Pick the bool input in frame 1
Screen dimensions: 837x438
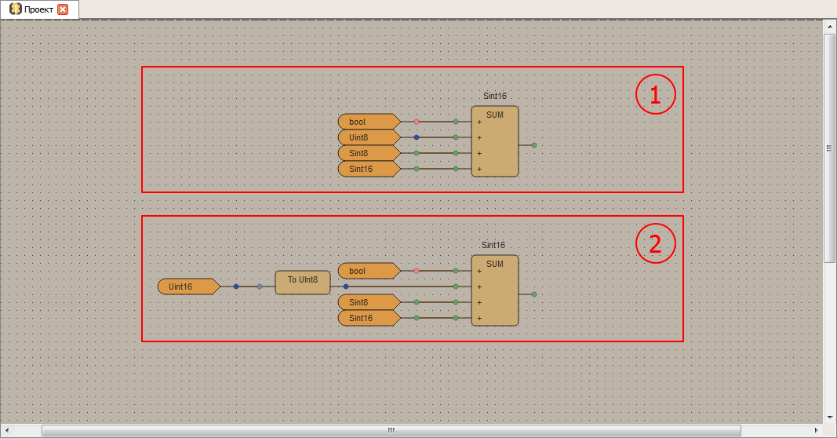(367, 122)
